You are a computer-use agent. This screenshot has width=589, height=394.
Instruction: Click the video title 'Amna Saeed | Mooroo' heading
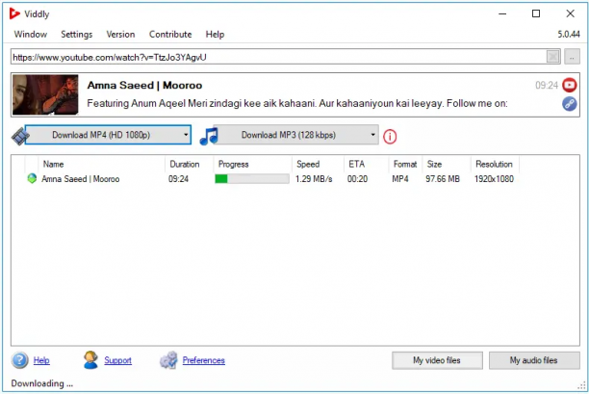pos(144,86)
